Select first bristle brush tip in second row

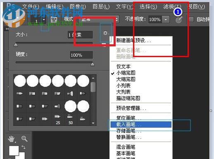tap(19, 94)
